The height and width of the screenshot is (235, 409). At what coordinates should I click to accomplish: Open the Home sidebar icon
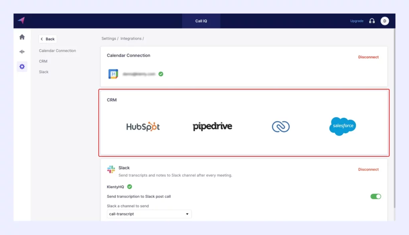pos(22,37)
